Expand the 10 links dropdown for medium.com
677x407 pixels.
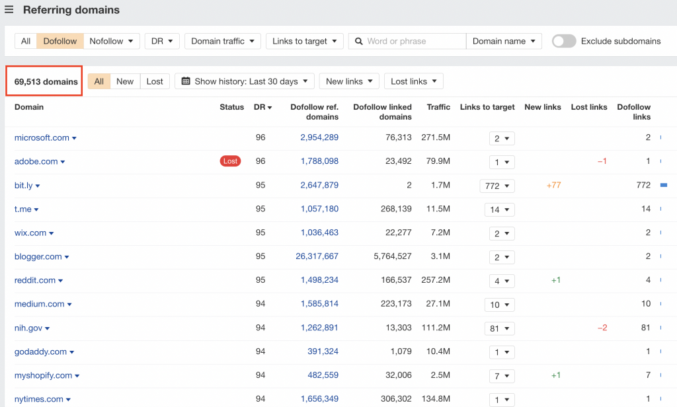pos(500,305)
